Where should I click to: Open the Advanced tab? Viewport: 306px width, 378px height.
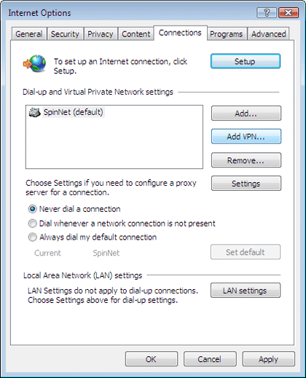(x=268, y=34)
